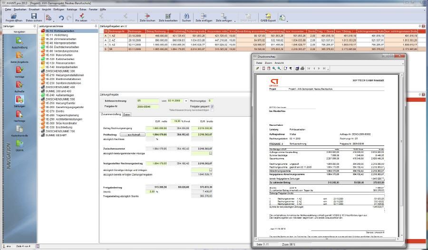Click the zoom-in magnifier in Druckvorschau toolbar
Viewport: 428px width, 250px height.
274,69
